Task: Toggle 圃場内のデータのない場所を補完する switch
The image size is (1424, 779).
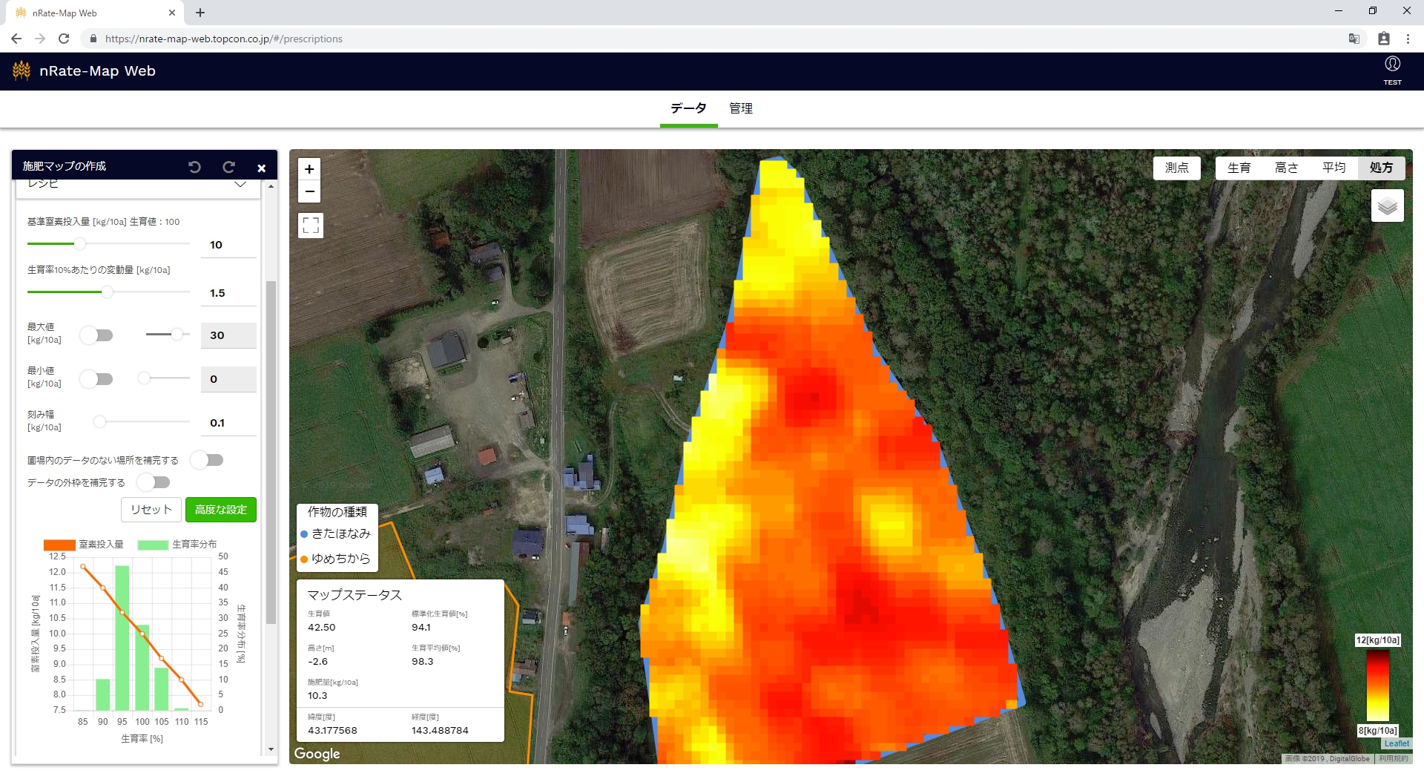Action: point(207,460)
